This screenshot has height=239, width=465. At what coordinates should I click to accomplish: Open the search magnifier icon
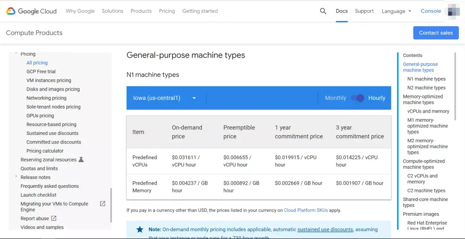[323, 11]
